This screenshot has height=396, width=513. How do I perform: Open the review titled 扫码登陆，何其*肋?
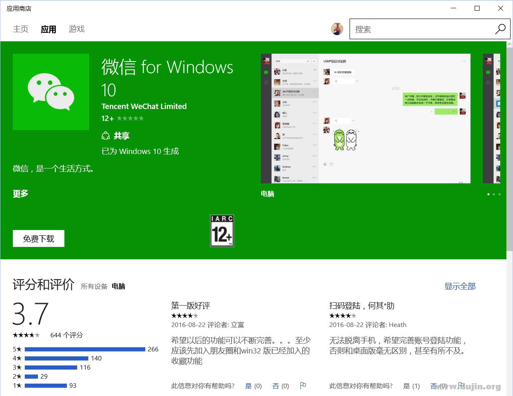pyautogui.click(x=362, y=306)
